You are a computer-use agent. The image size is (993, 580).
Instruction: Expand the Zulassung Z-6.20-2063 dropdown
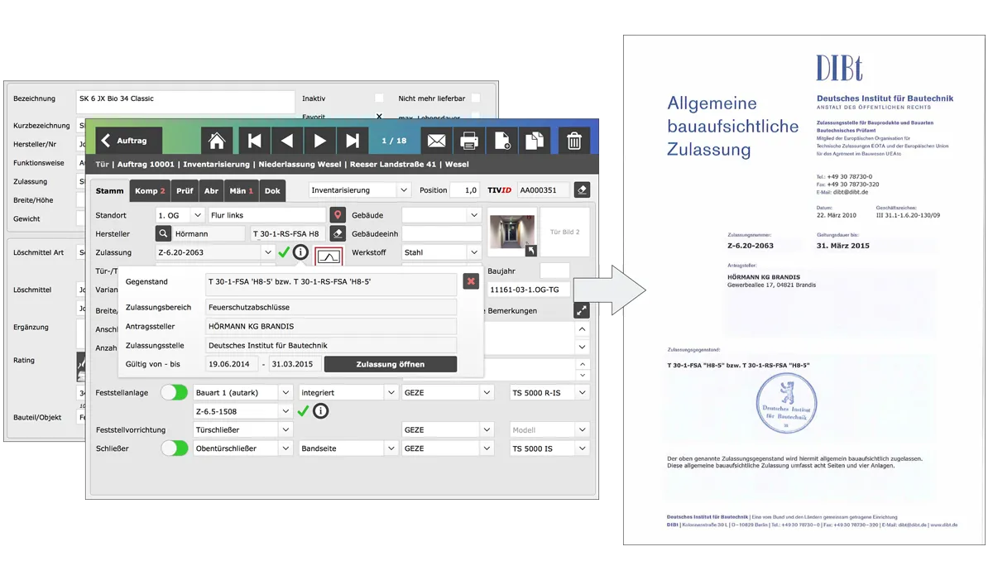point(216,252)
